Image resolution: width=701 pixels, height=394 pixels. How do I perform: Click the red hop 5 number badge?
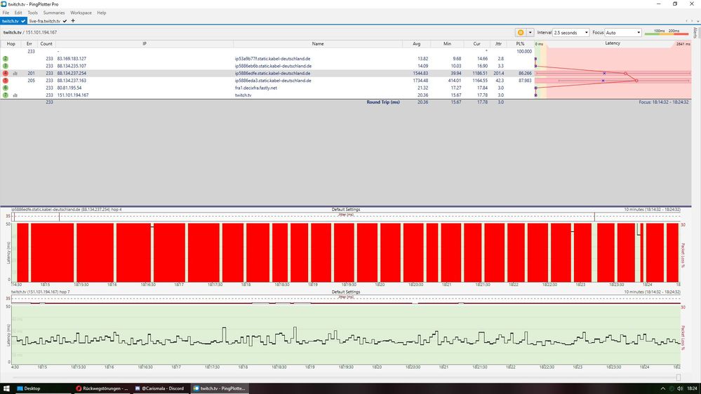pyautogui.click(x=6, y=81)
